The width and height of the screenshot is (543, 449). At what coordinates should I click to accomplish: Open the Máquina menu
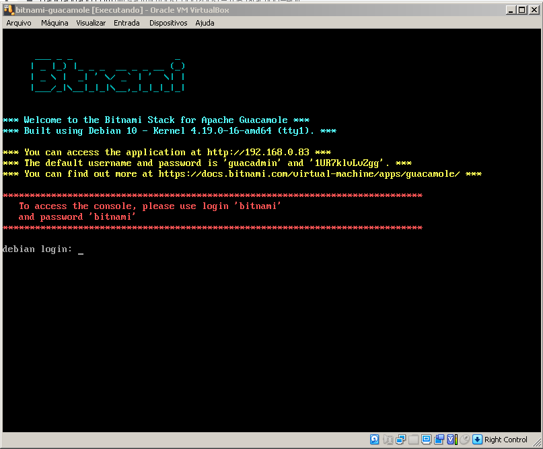(x=55, y=23)
